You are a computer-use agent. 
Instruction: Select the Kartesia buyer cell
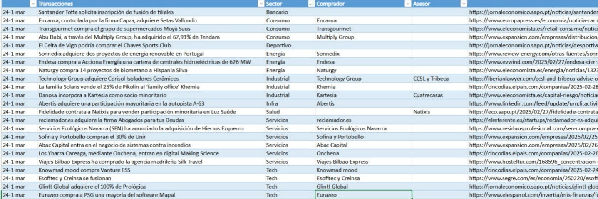tap(363, 95)
